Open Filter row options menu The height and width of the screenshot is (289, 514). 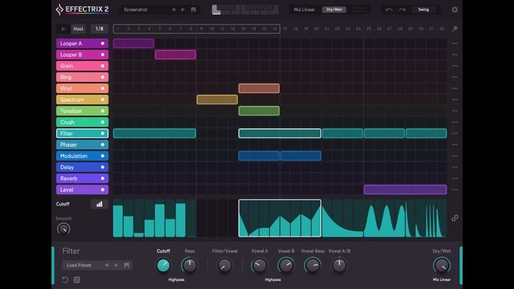click(x=455, y=133)
